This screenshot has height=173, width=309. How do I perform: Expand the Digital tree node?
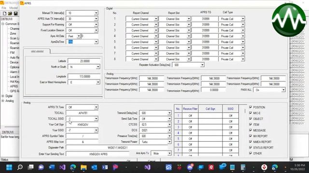[3, 96]
